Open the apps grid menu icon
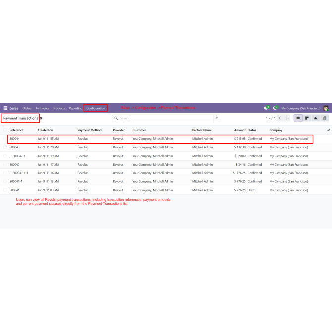This screenshot has width=332, height=332. click(6, 108)
